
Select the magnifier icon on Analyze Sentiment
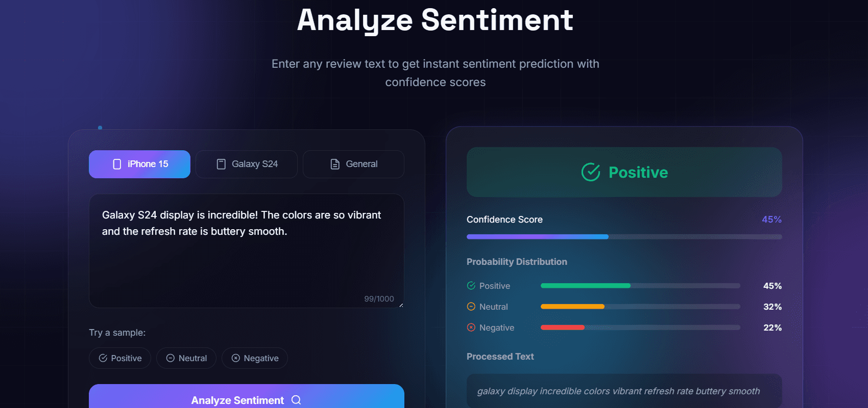pyautogui.click(x=296, y=401)
